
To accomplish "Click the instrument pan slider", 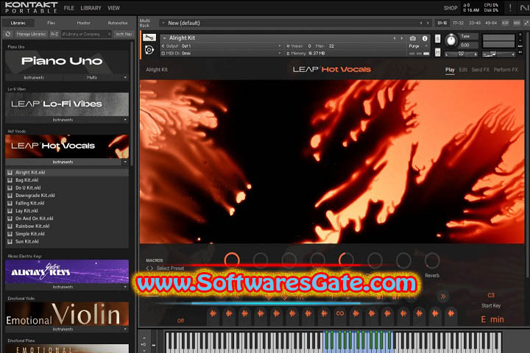I will click(461, 54).
